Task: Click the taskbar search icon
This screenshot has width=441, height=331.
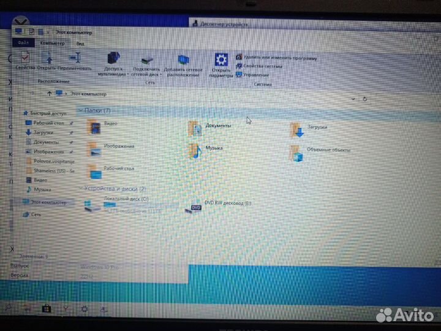Action: coord(8,308)
